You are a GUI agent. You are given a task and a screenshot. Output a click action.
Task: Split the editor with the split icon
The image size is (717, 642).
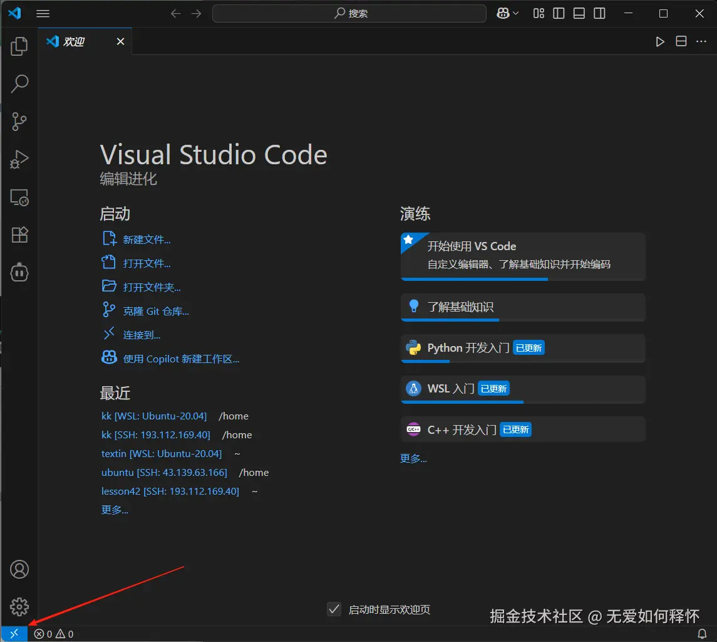(681, 41)
